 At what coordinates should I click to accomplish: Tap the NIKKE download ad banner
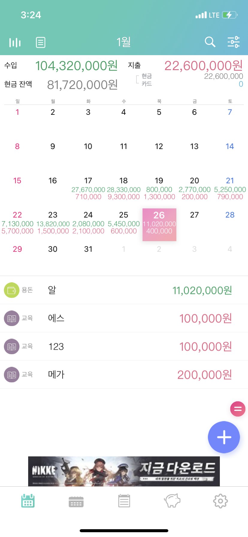coord(124,471)
